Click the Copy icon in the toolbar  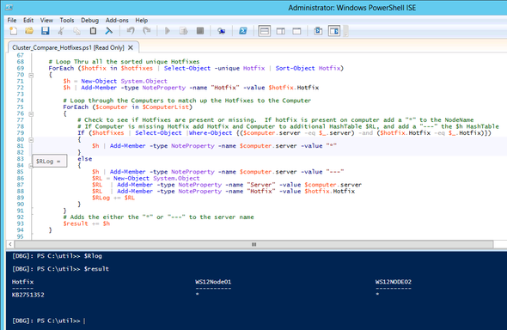pyautogui.click(x=77, y=31)
